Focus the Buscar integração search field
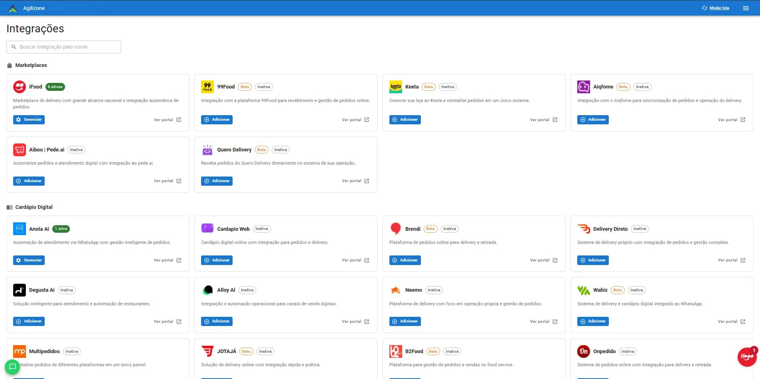 click(x=64, y=47)
